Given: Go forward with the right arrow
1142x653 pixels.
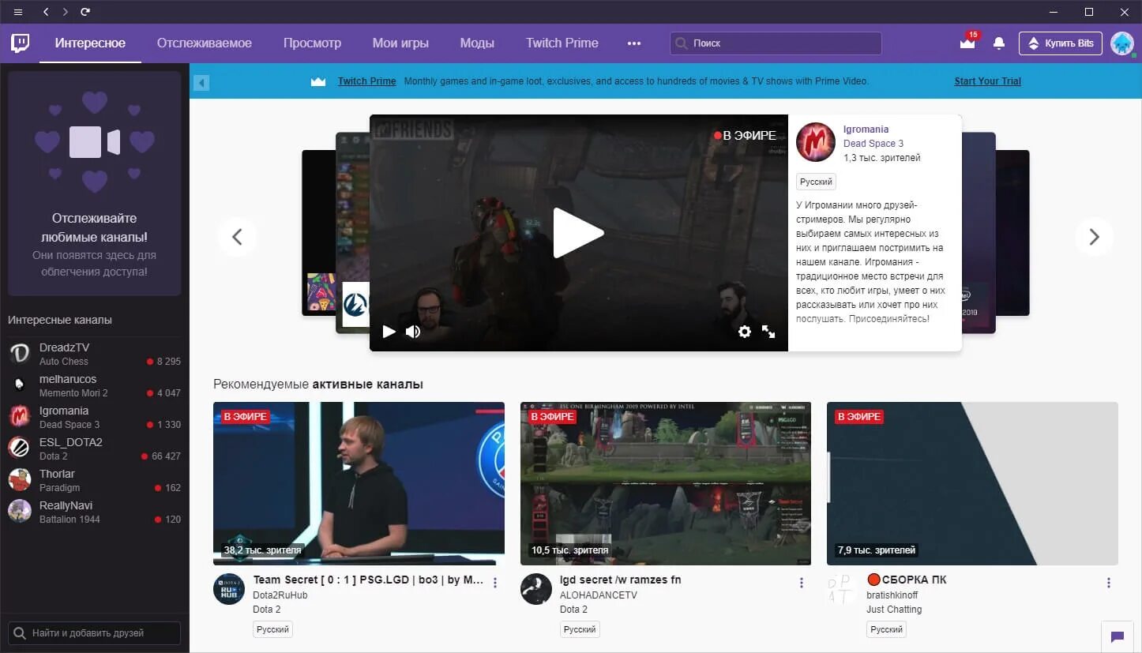Looking at the screenshot, I should click(x=66, y=12).
